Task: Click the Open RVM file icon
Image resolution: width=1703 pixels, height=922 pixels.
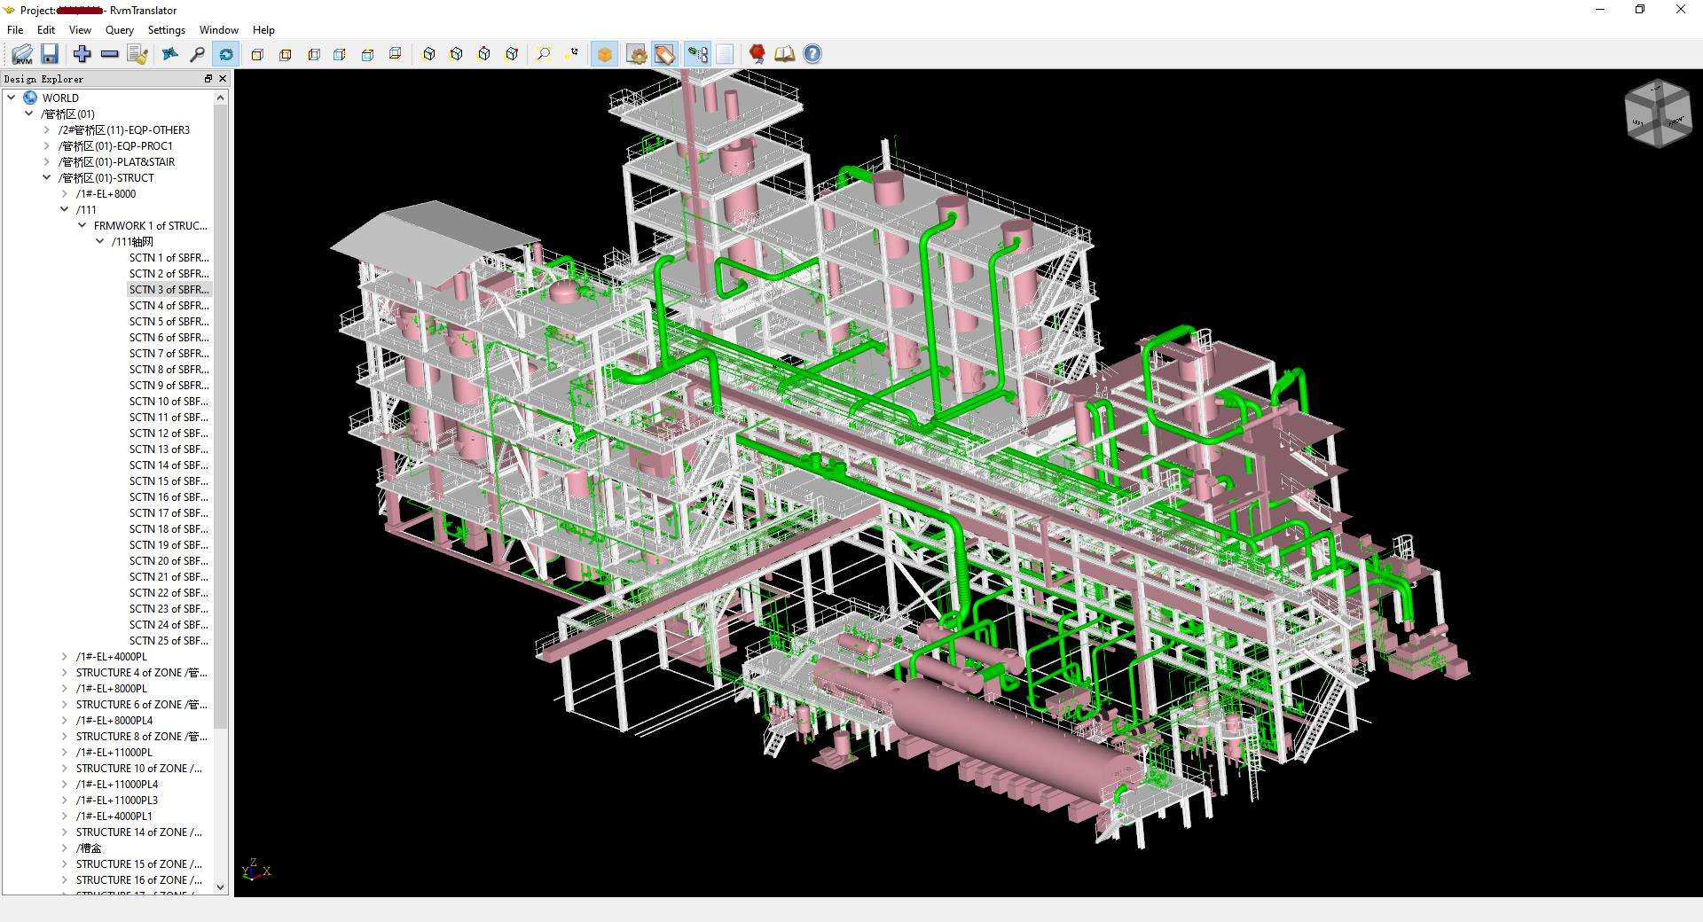Action: click(22, 54)
